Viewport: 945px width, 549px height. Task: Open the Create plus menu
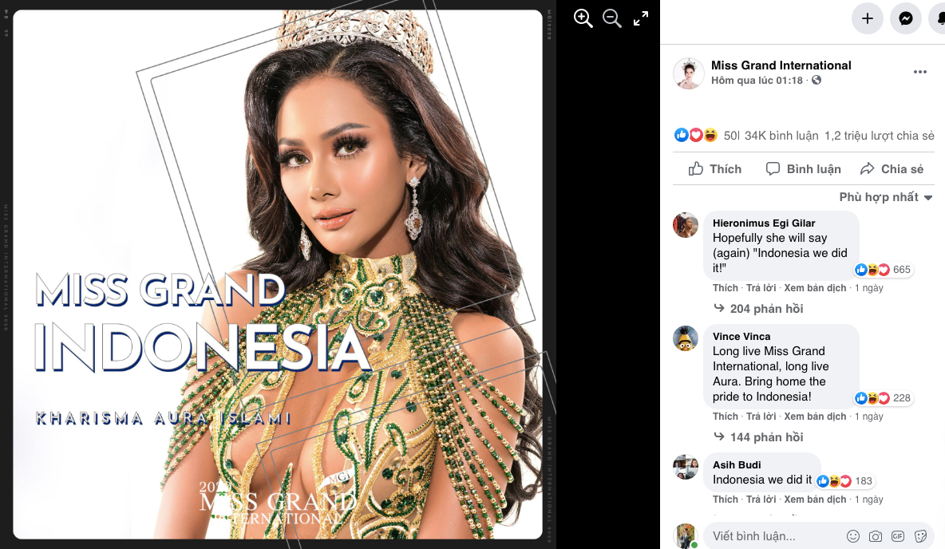[x=868, y=18]
